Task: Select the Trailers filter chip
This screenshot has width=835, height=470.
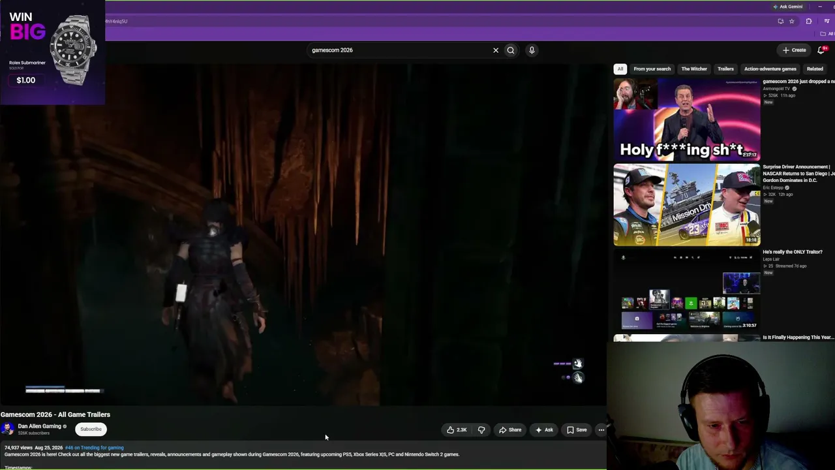Action: 725,69
